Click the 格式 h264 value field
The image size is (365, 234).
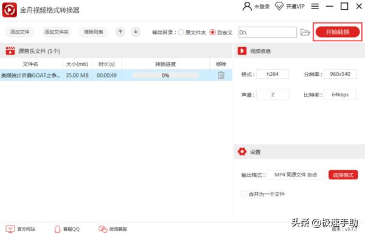click(x=273, y=74)
